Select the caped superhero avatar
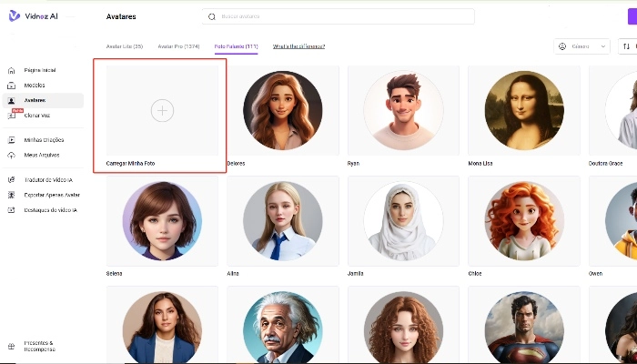 [524, 325]
